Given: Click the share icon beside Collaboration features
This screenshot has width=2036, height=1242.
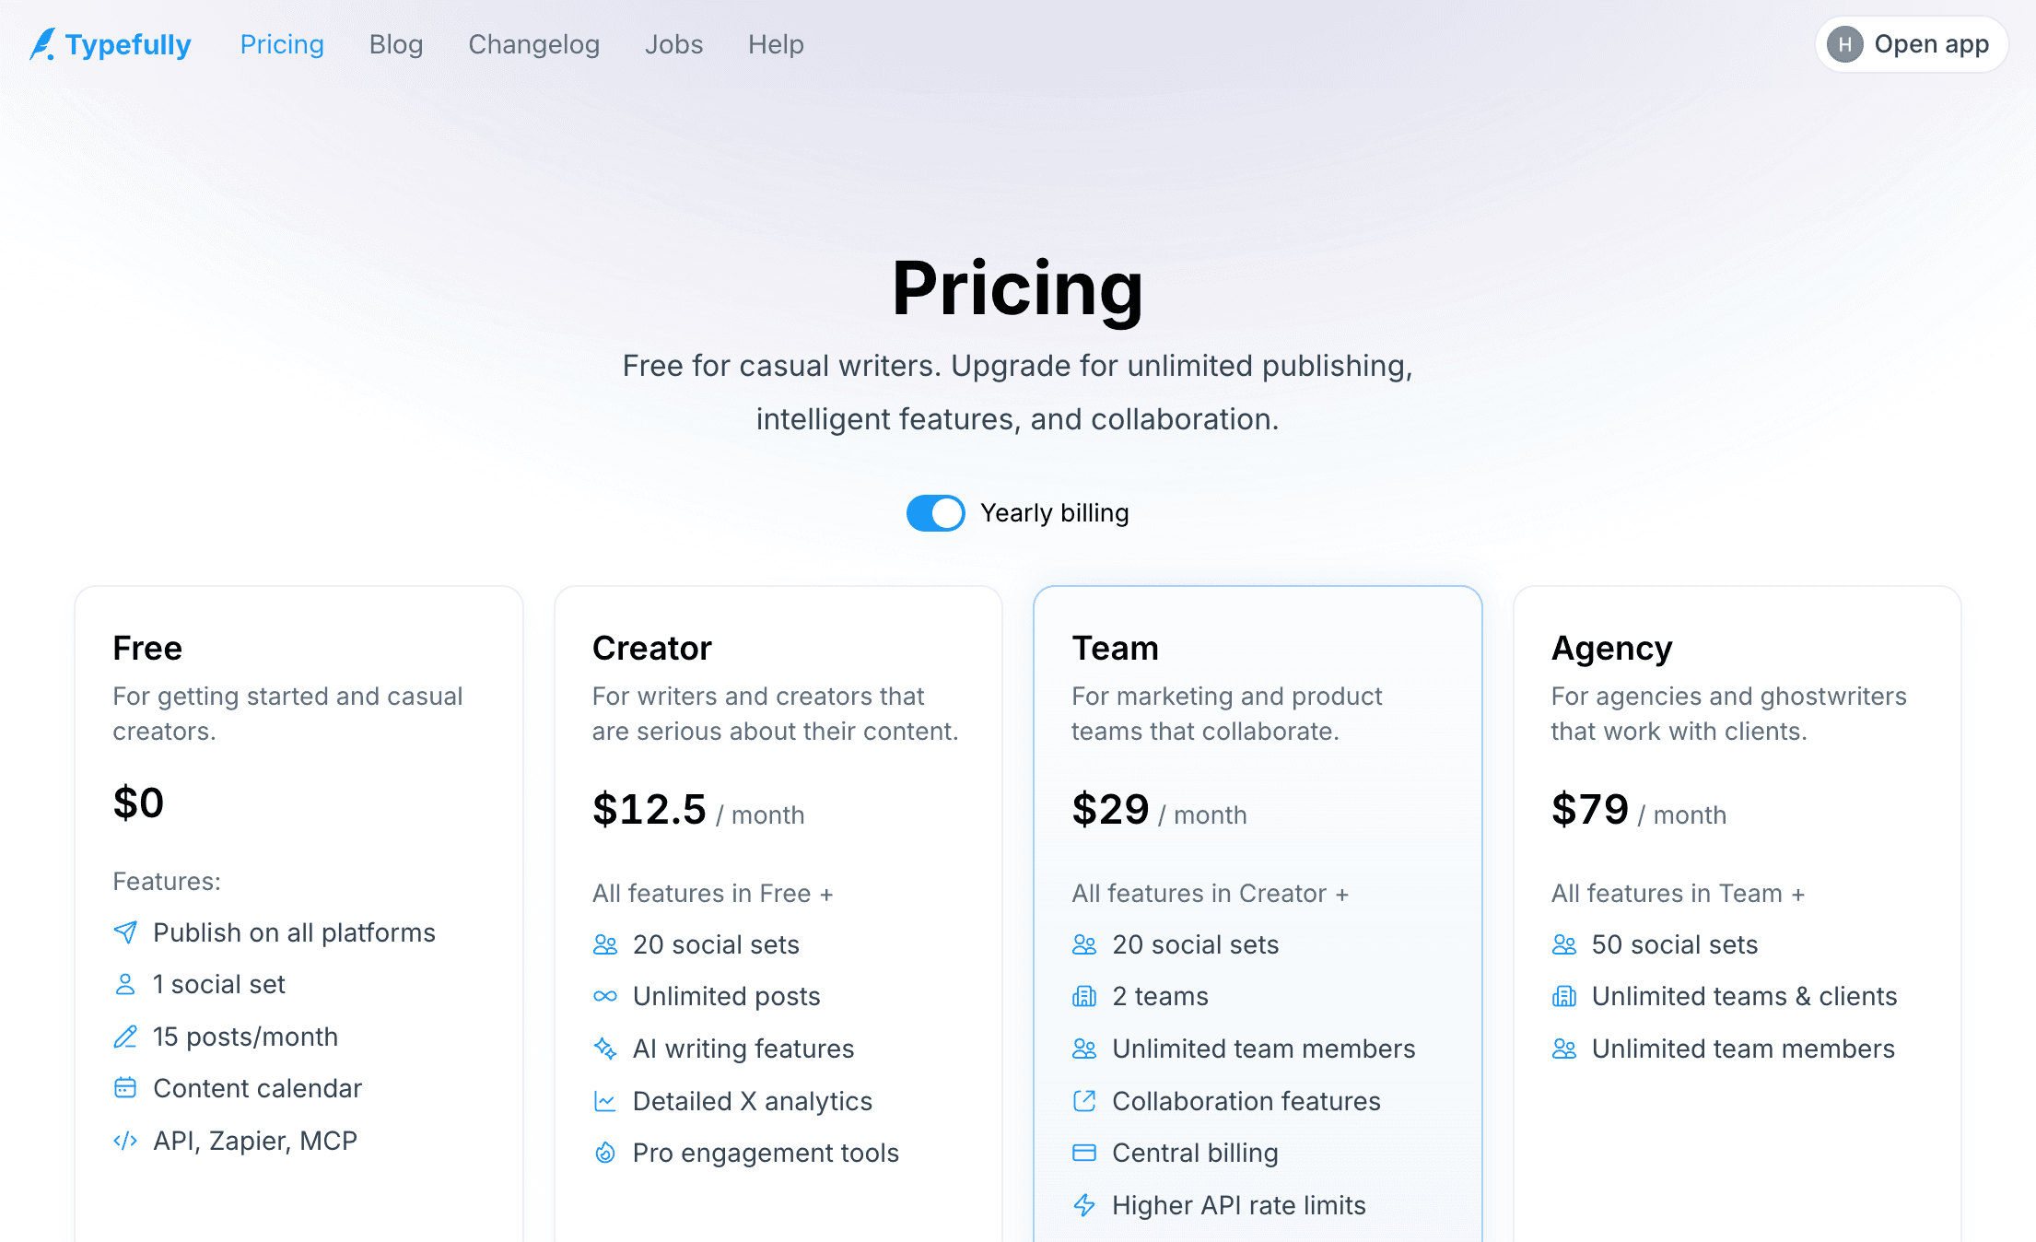Looking at the screenshot, I should point(1084,1101).
